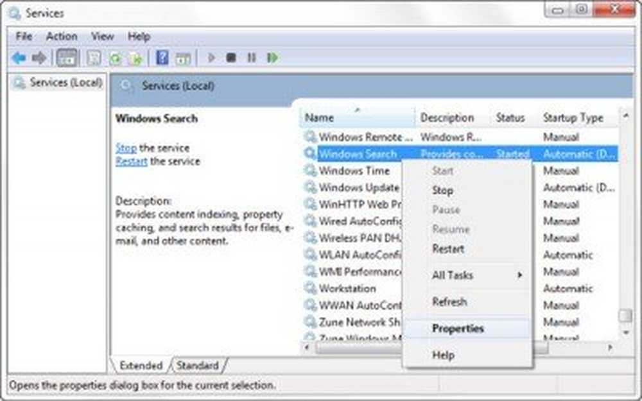
Task: Click the Forward arrow toolbar icon
Action: click(x=39, y=58)
